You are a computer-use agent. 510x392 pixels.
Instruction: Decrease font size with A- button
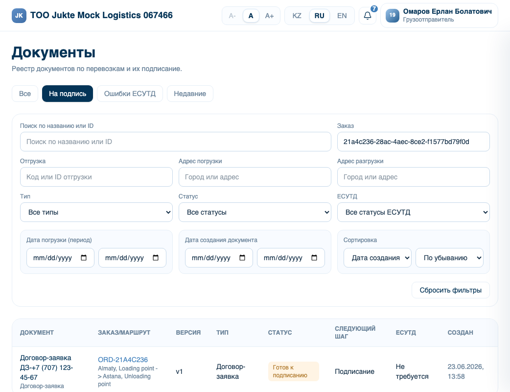232,16
